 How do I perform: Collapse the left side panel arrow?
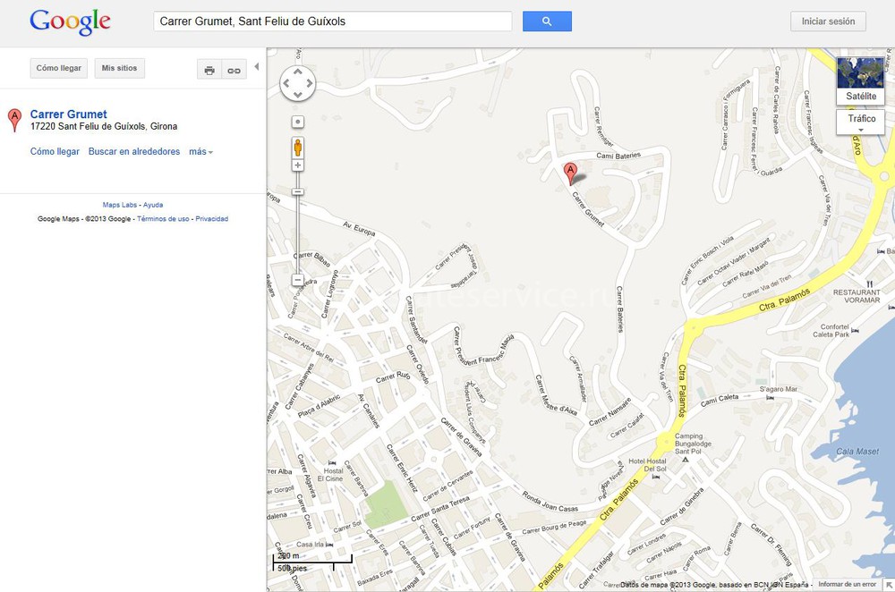(x=257, y=67)
